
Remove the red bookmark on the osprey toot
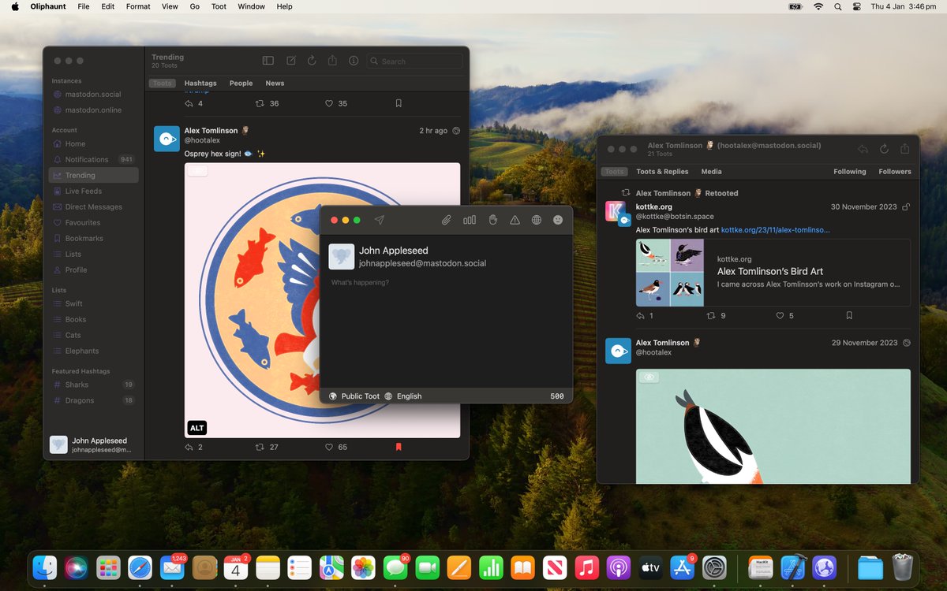(x=398, y=447)
